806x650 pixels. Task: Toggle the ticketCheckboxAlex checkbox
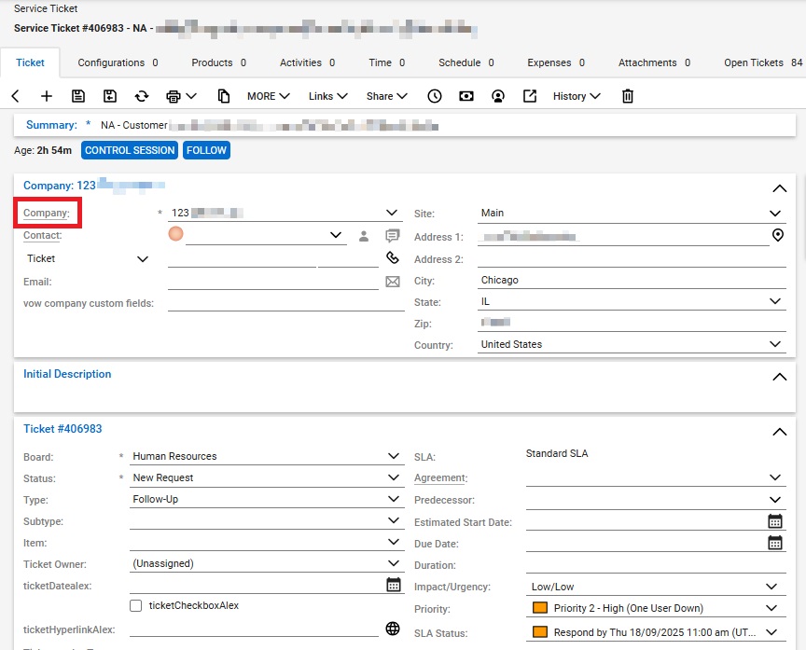click(136, 605)
